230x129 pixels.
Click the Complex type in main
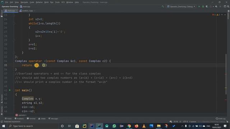tap(28, 99)
